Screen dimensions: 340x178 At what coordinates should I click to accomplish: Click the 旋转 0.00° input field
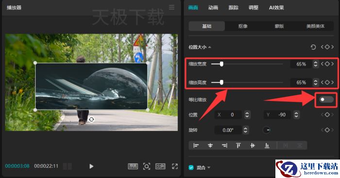pyautogui.click(x=229, y=130)
